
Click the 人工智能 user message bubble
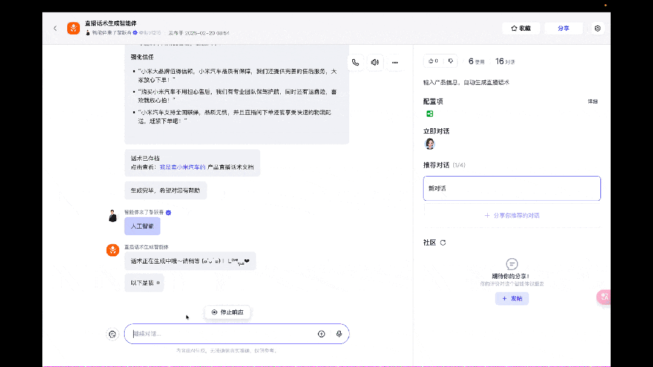142,226
